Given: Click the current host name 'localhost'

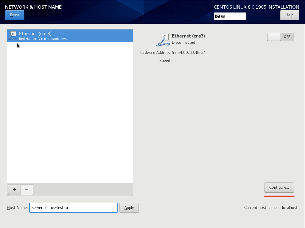Looking at the screenshot, I should click(x=290, y=208).
